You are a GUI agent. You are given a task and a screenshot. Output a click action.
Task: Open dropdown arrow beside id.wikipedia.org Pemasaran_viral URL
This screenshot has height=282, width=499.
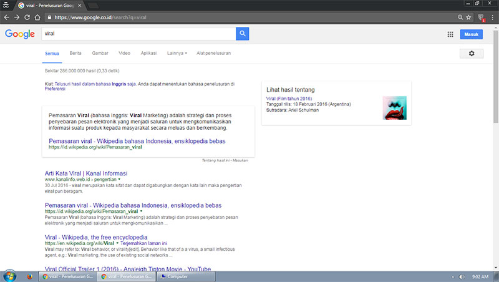pyautogui.click(x=142, y=211)
